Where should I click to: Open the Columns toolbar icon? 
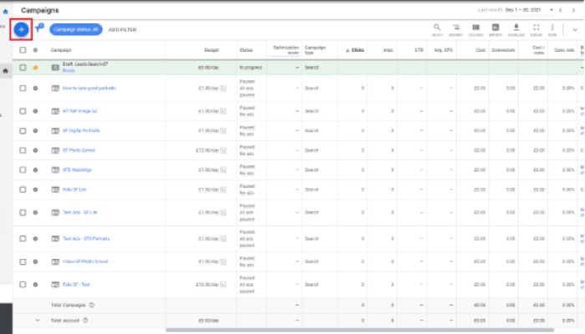point(476,29)
